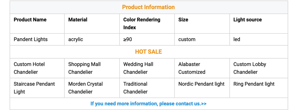Select the Pandent Lights cell
The width and height of the screenshot is (297, 110).
[31, 39]
